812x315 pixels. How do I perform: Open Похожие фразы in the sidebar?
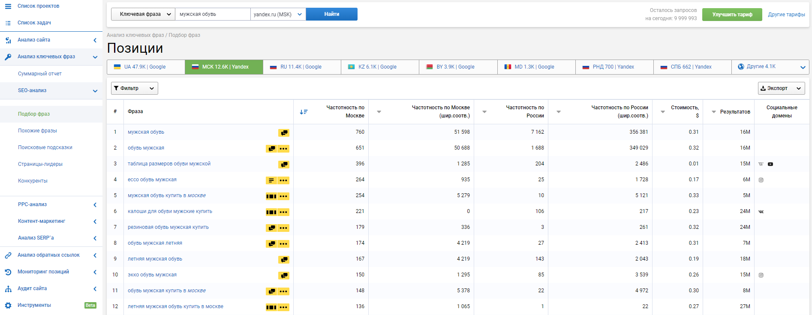[37, 131]
